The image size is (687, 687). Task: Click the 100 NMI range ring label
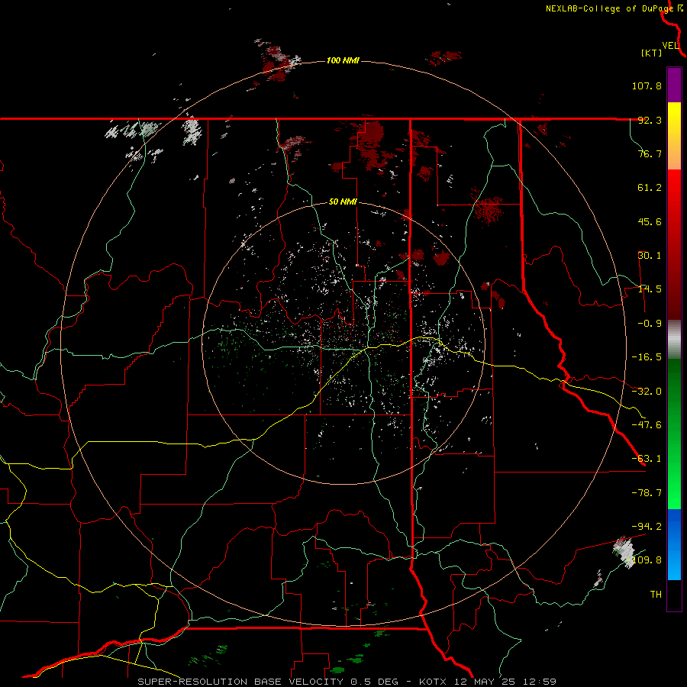click(x=343, y=60)
